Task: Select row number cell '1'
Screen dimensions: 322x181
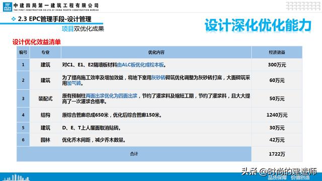Action: (23, 65)
